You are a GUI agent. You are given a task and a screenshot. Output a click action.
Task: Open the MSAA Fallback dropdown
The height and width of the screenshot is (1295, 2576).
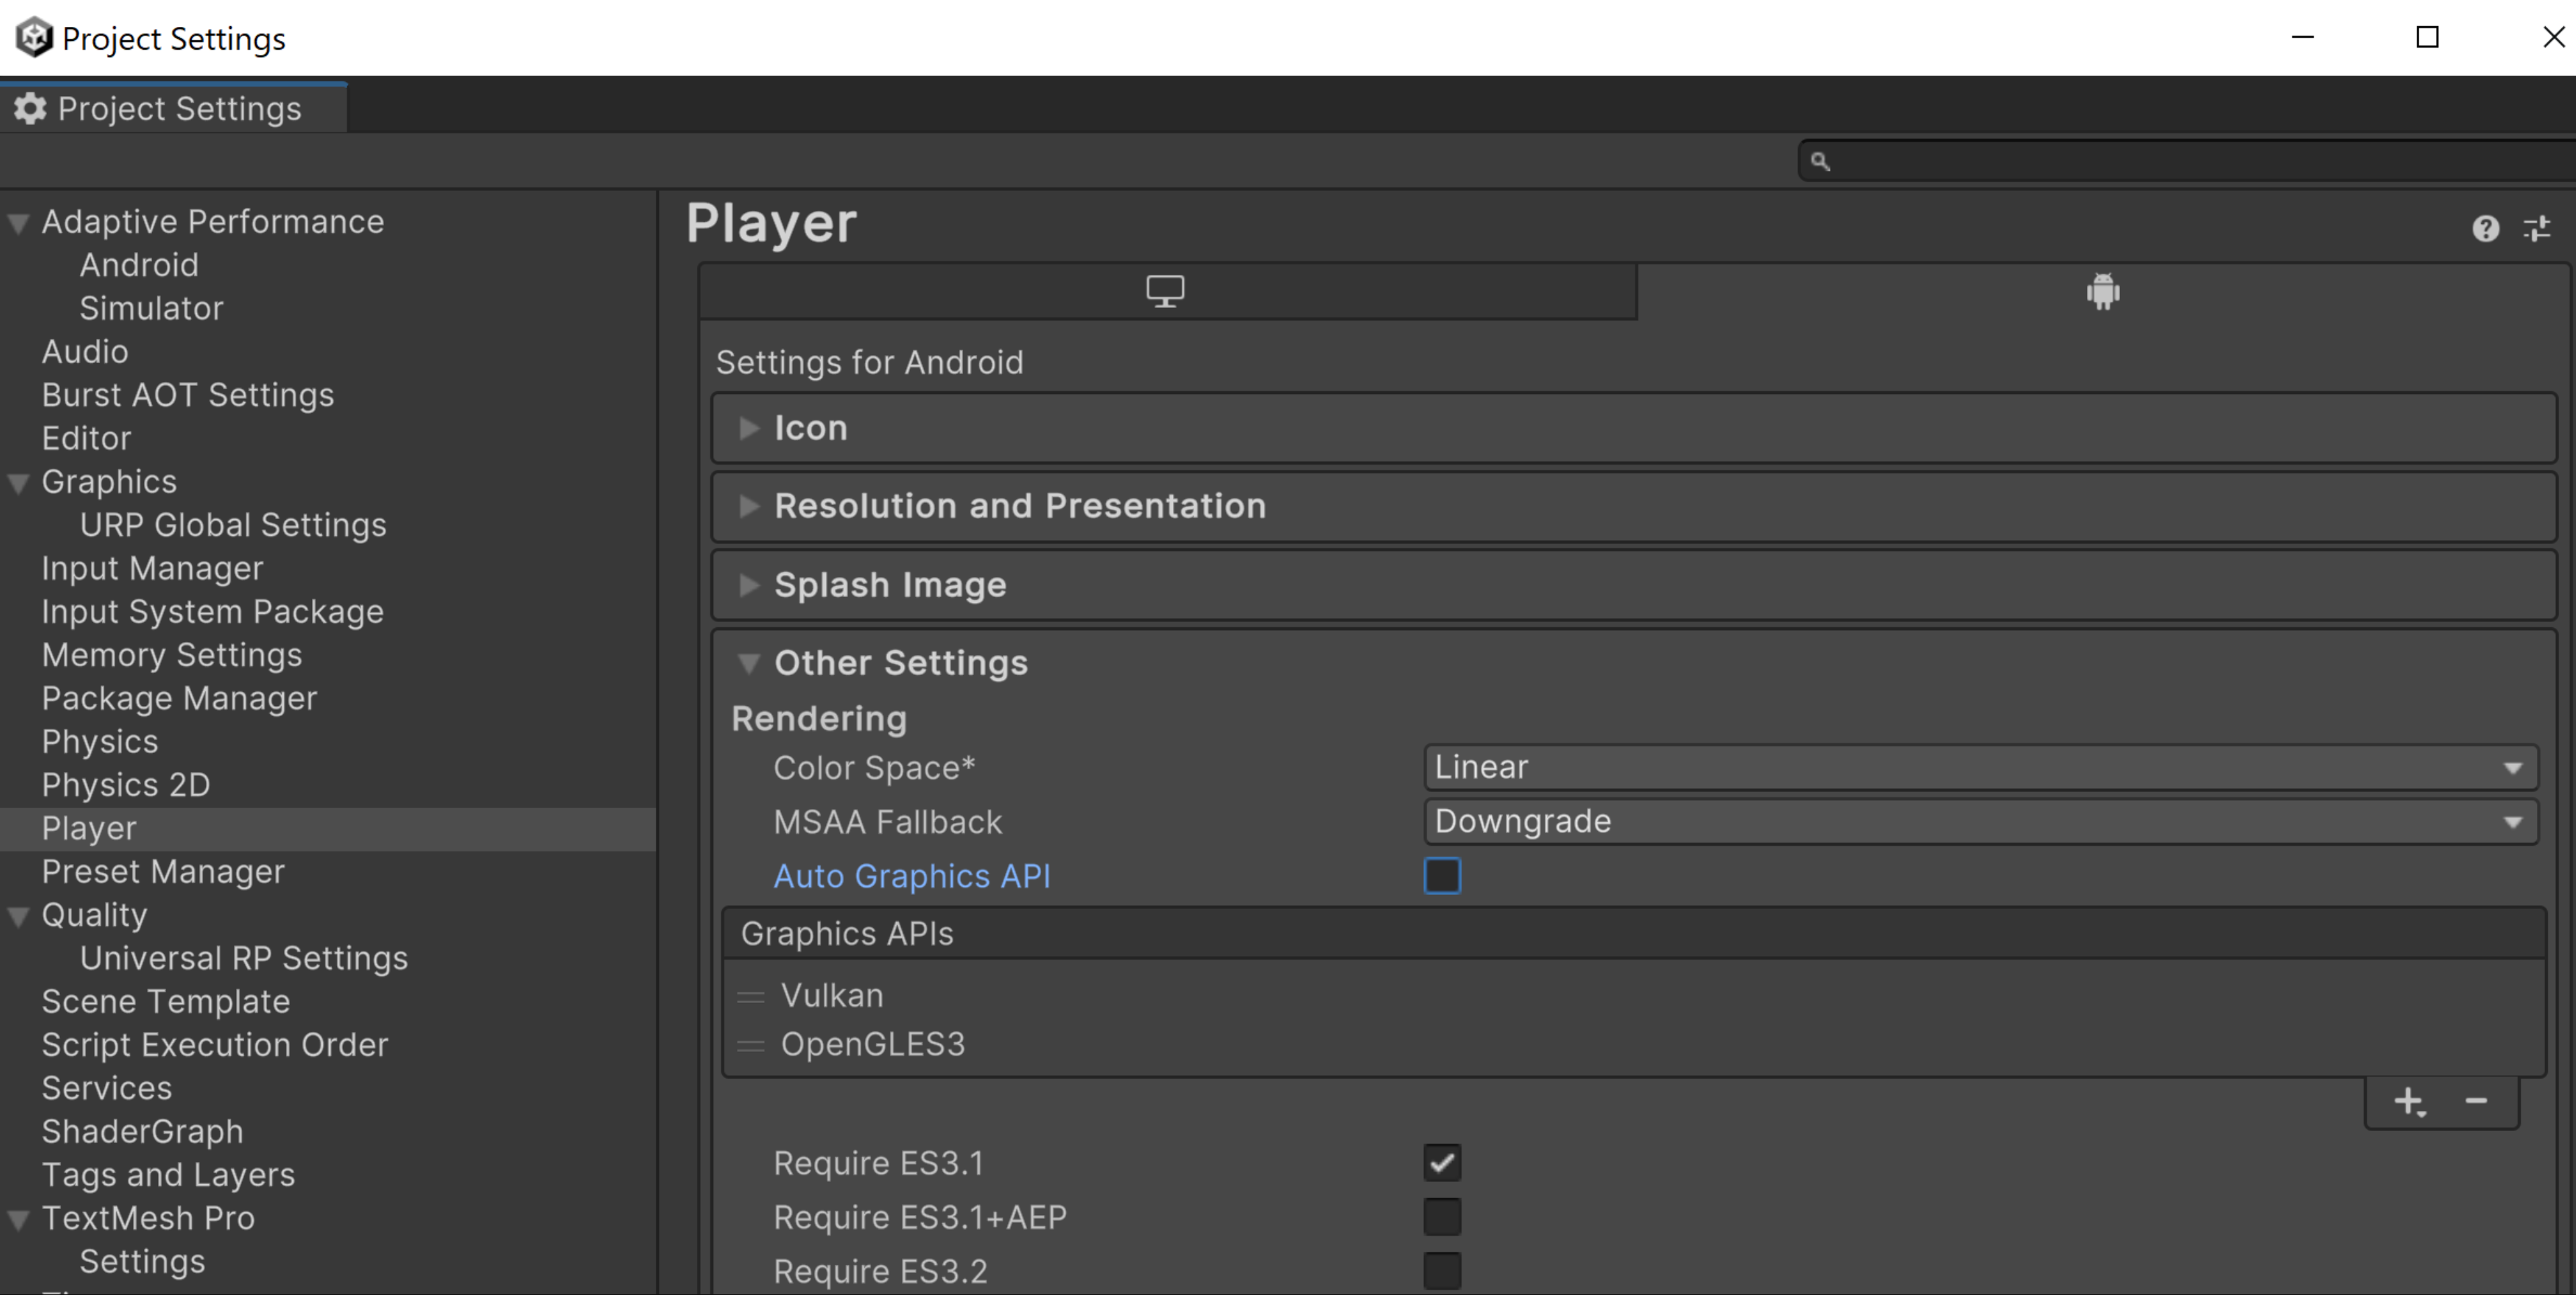1978,821
